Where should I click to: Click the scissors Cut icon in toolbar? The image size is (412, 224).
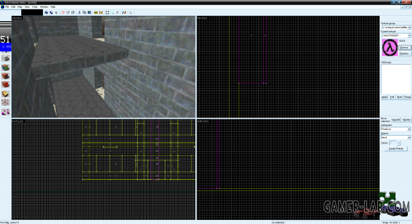[79, 12]
